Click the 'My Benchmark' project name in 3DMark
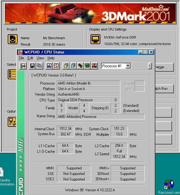180x195 pixels. 54,38
